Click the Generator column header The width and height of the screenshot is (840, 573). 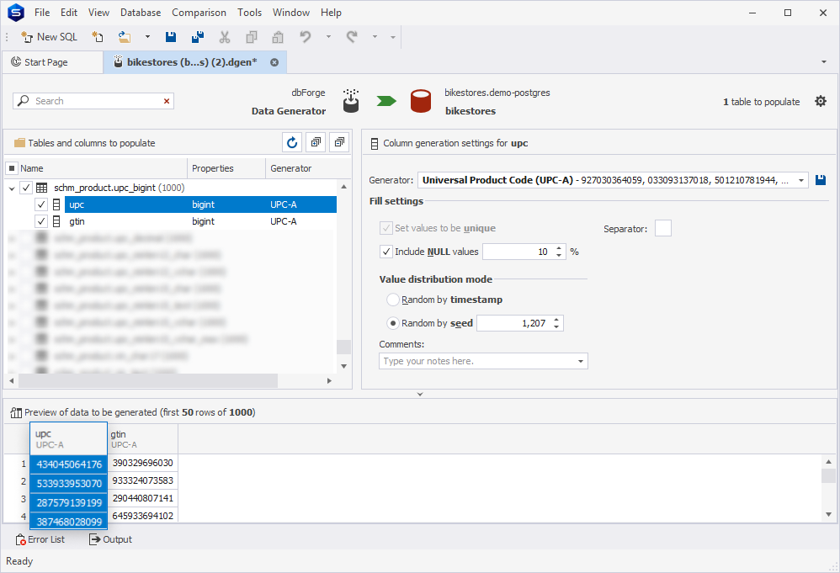[x=308, y=168]
